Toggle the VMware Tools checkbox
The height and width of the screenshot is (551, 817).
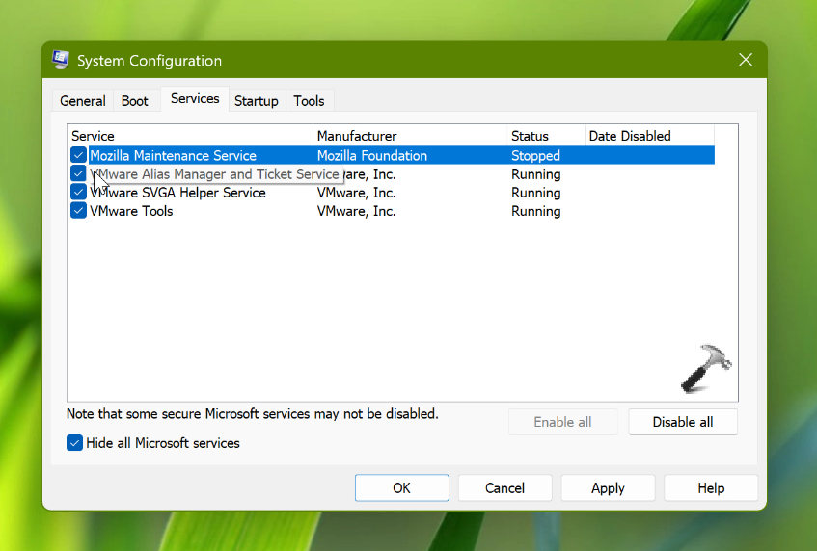[x=78, y=211]
